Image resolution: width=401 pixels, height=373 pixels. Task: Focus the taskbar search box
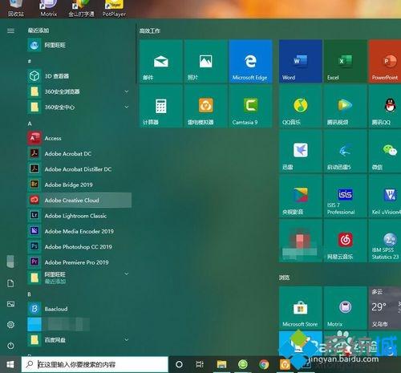95,364
